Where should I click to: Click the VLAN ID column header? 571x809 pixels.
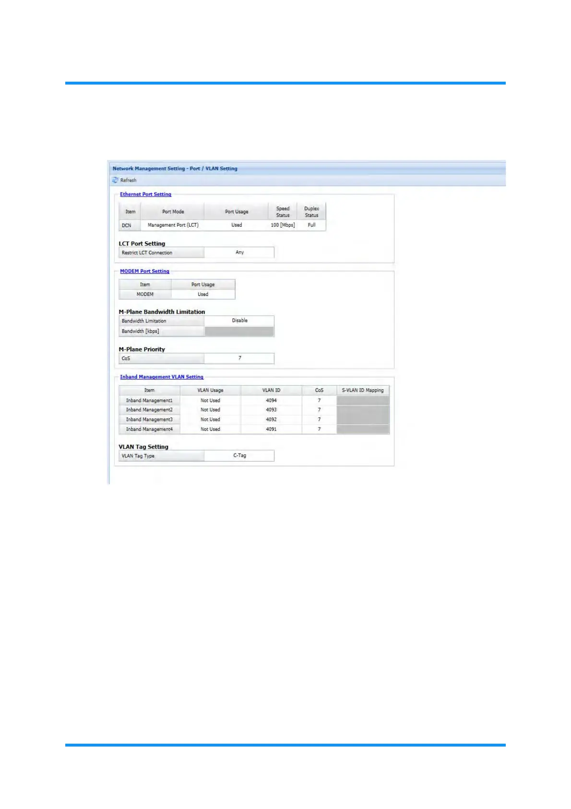tap(271, 391)
